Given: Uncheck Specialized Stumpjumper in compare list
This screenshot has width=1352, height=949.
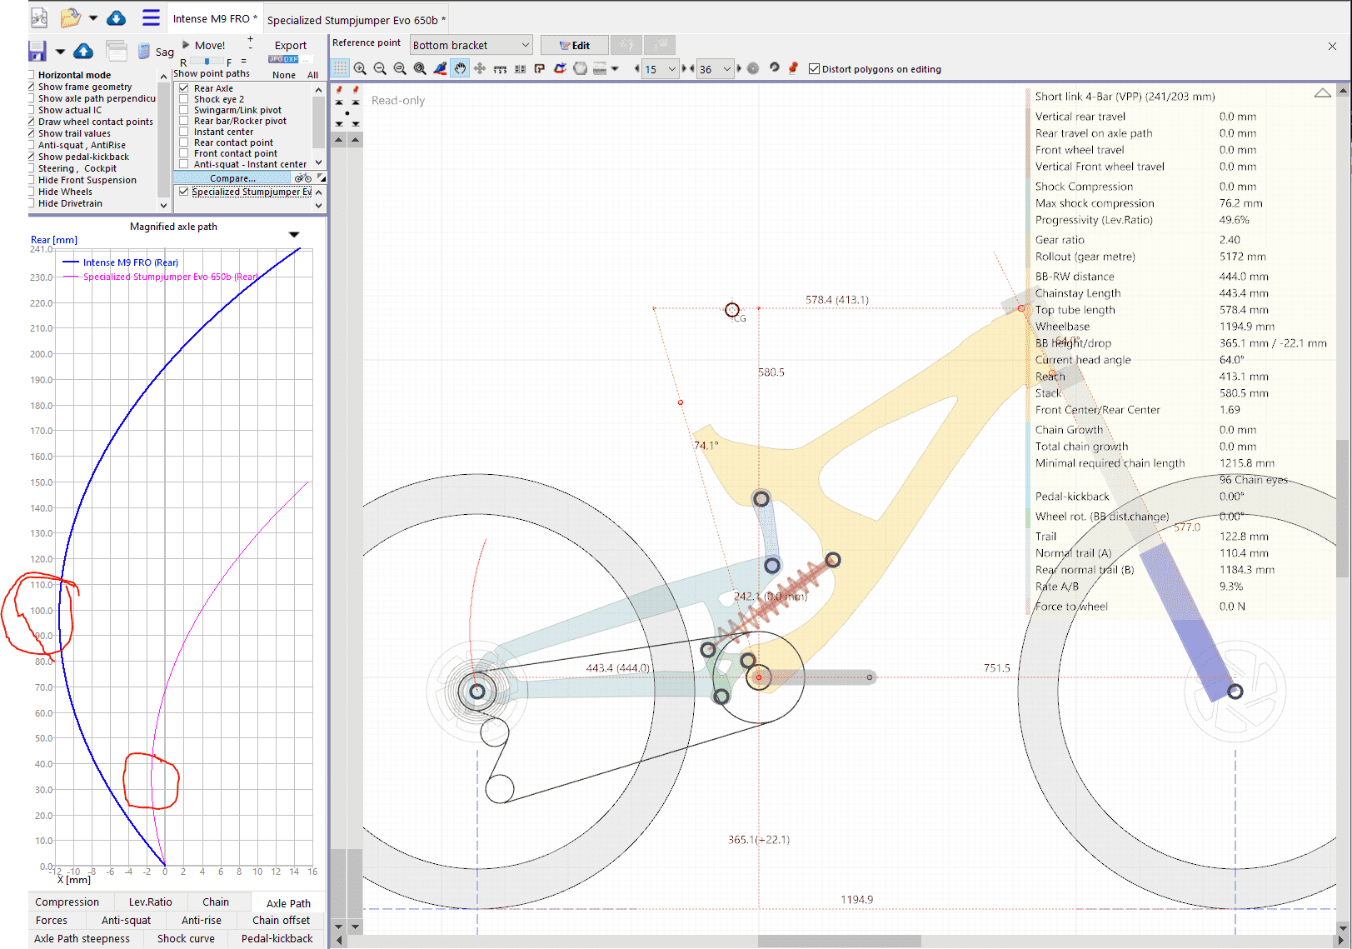Looking at the screenshot, I should pyautogui.click(x=184, y=192).
